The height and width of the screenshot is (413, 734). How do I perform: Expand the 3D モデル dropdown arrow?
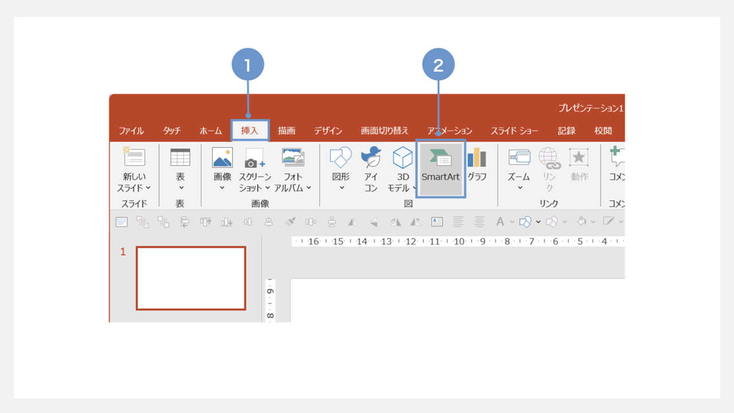(413, 188)
